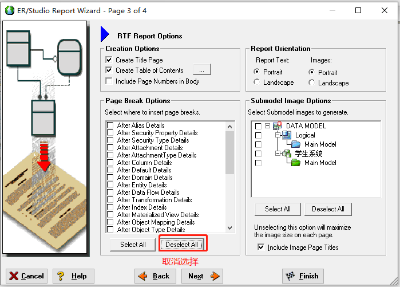Click the DATA MODEL diagram icon
This screenshot has width=400, height=287.
pos(277,125)
